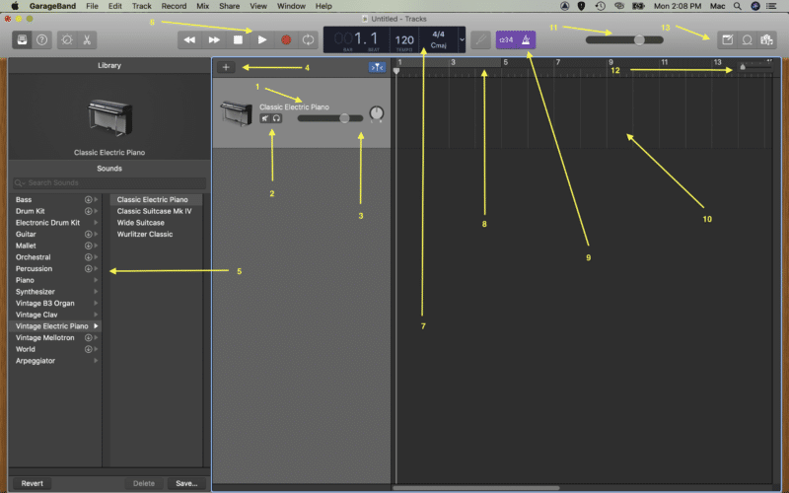The image size is (789, 493).
Task: Choose the Wurlitzer Classic patch
Action: tap(145, 235)
